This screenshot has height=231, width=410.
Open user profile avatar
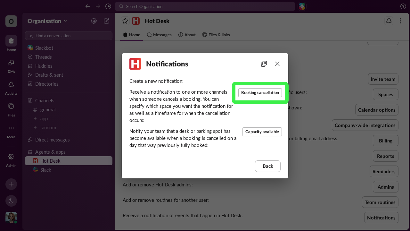point(11,218)
